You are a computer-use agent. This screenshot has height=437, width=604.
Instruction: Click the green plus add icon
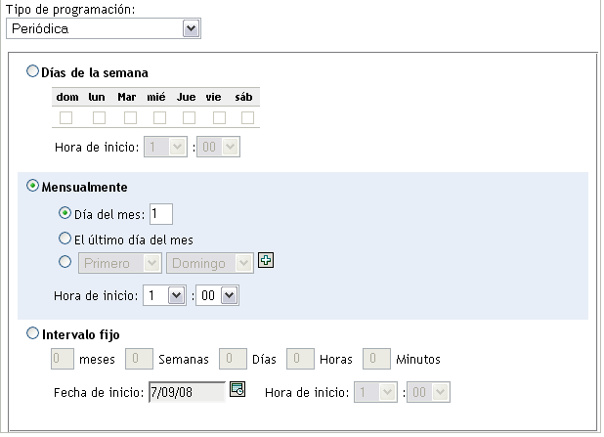(x=264, y=261)
